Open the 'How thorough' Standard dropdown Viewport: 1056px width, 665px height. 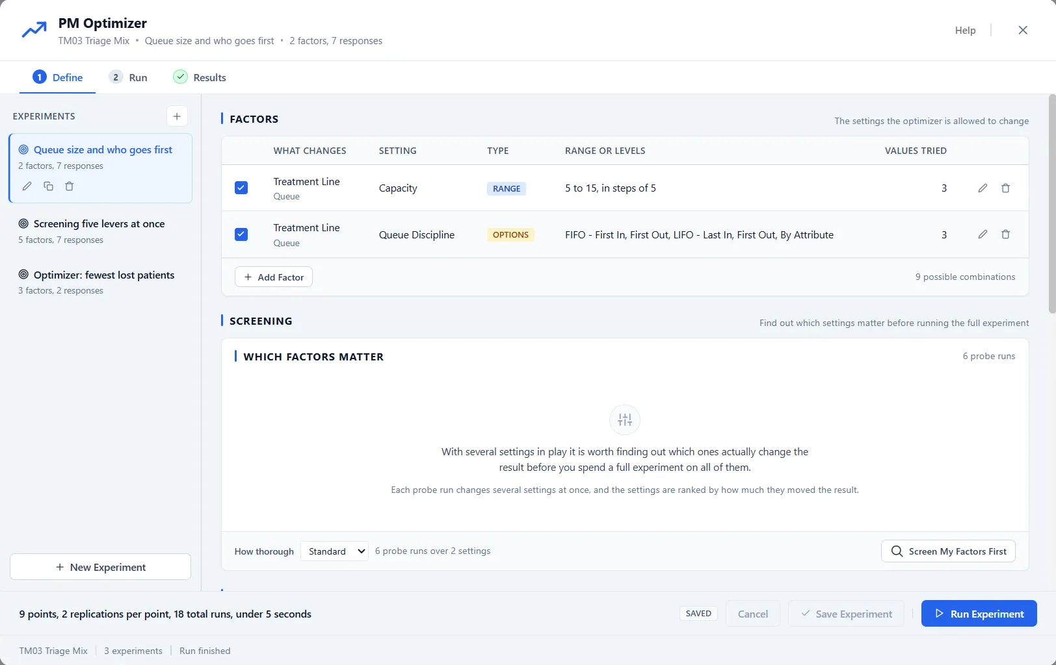click(334, 551)
